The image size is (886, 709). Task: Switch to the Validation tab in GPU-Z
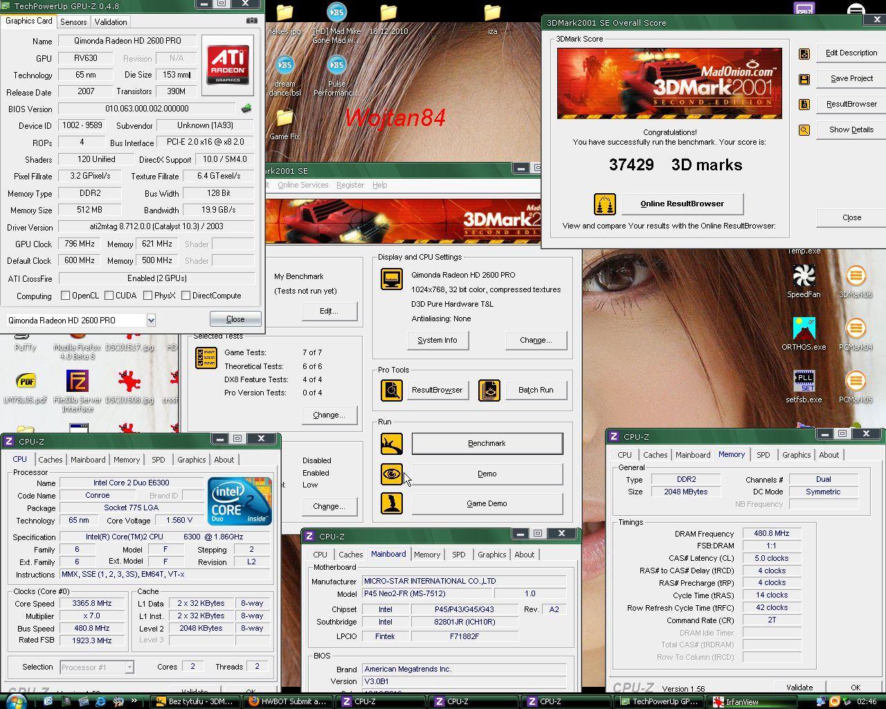pyautogui.click(x=111, y=21)
